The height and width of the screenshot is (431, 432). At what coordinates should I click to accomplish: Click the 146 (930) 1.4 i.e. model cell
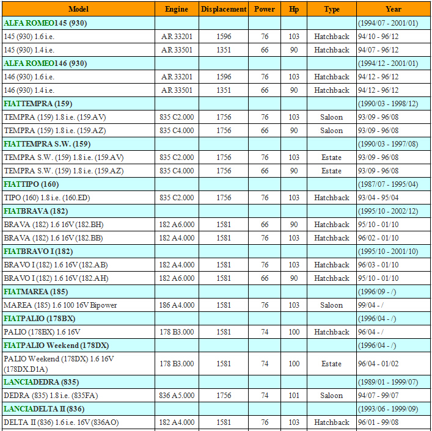(x=78, y=90)
